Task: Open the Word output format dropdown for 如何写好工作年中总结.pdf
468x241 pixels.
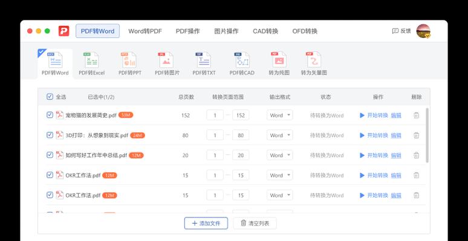Action: pyautogui.click(x=280, y=155)
